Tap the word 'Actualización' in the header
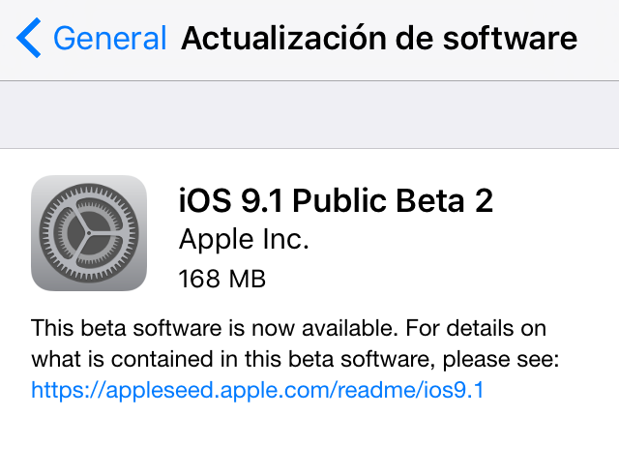Screen dimensions: 619x476 coord(283,39)
